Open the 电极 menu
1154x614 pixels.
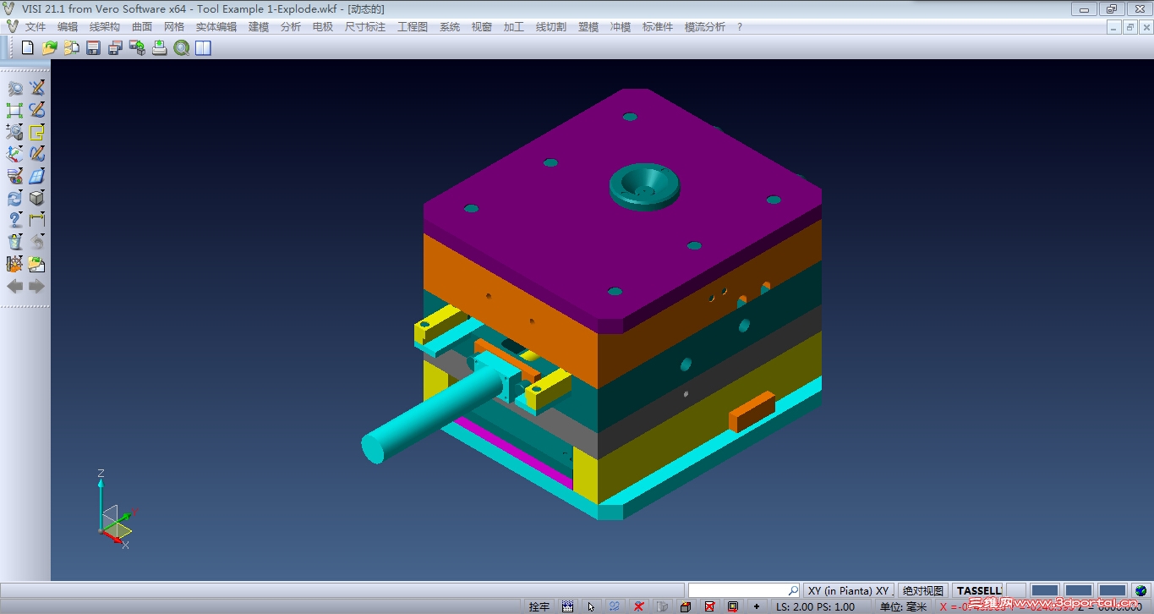pos(323,27)
